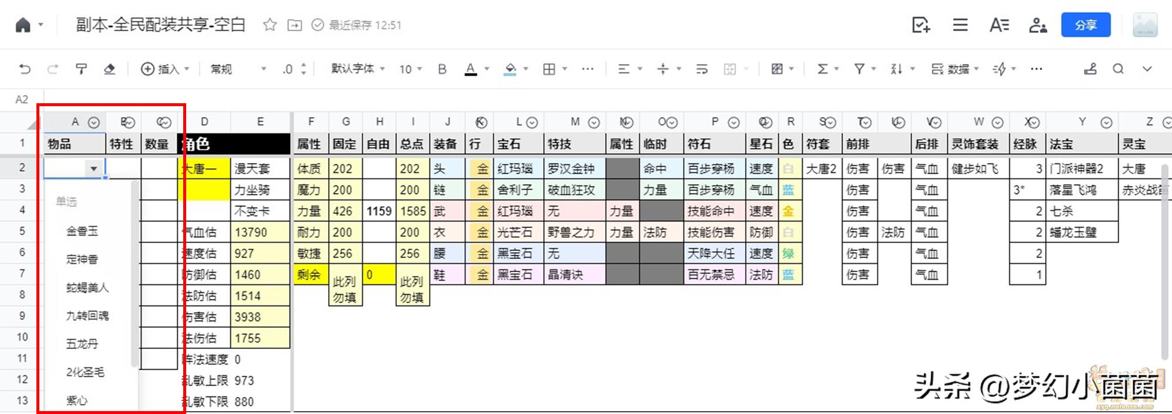The image size is (1172, 414).
Task: Click cell with value 13790
Action: coord(260,232)
